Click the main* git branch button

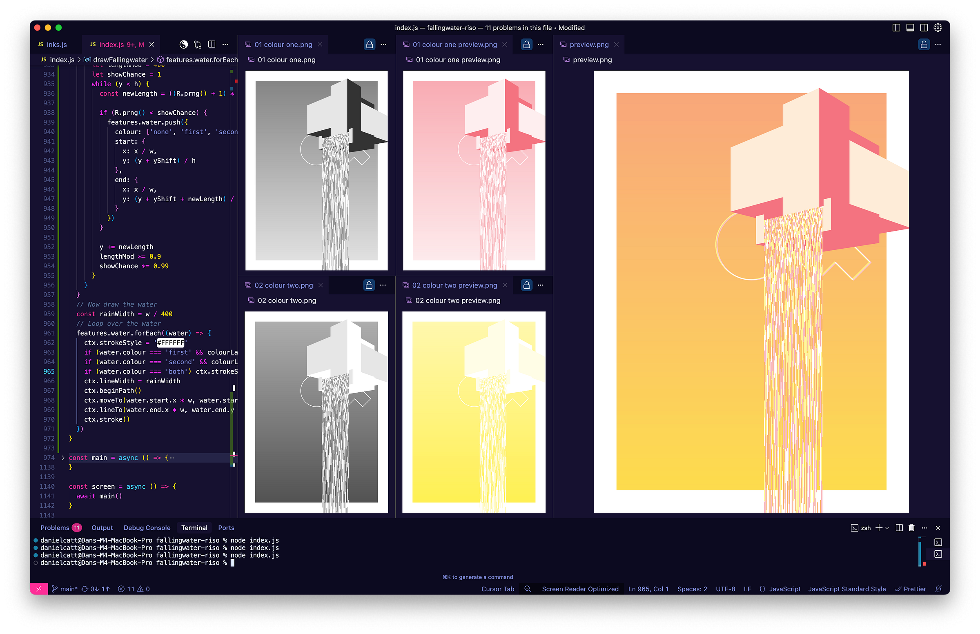(65, 589)
